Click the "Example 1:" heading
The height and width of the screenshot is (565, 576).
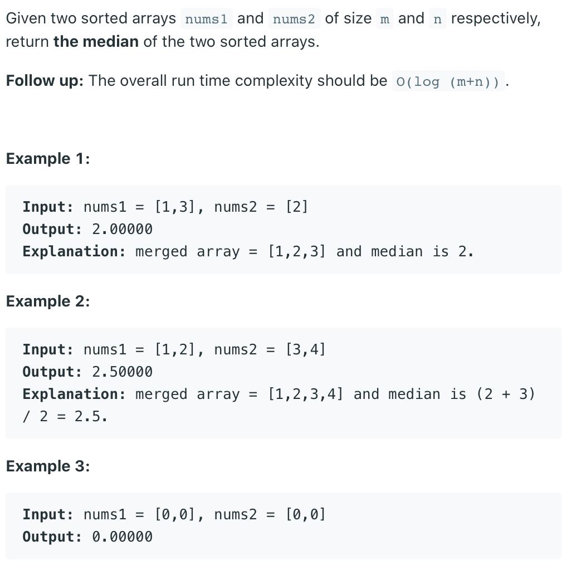pos(48,158)
